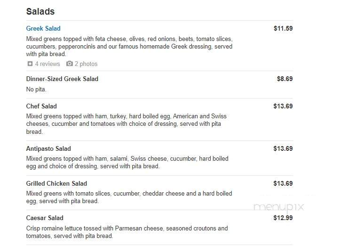363x246 pixels.
Task: Click the $11.59 Greek Salad price
Action: (x=283, y=28)
